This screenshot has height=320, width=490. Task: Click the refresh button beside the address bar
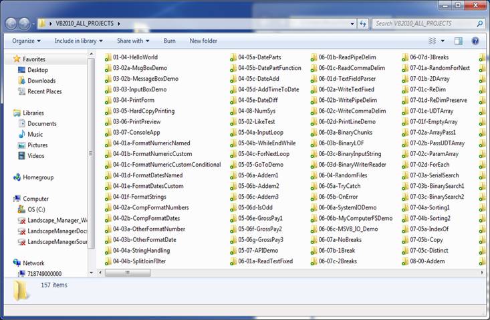363,23
